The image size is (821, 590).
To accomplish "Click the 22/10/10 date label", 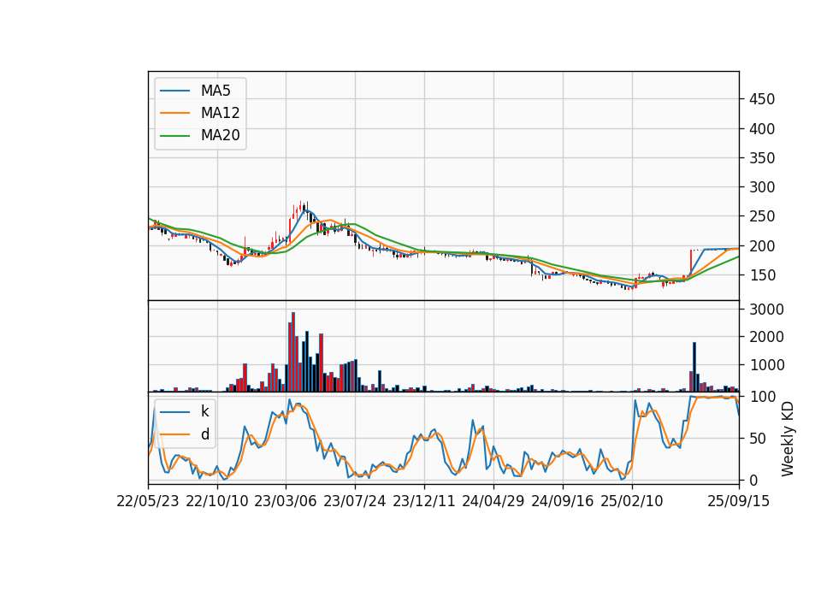I will 216,501.
